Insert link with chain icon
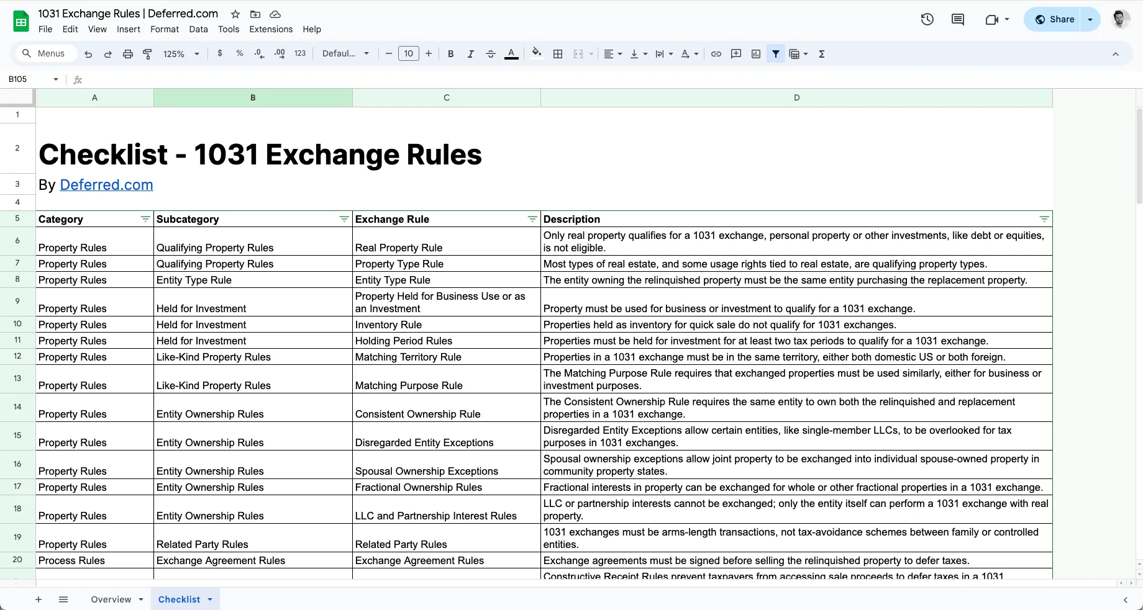Screen dimensions: 1143x610 coord(716,54)
